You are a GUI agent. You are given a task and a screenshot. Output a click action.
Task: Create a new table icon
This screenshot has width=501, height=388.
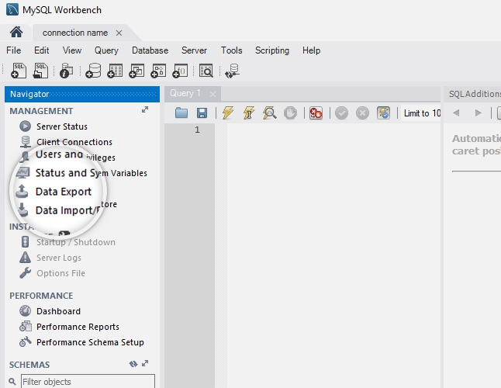(115, 71)
